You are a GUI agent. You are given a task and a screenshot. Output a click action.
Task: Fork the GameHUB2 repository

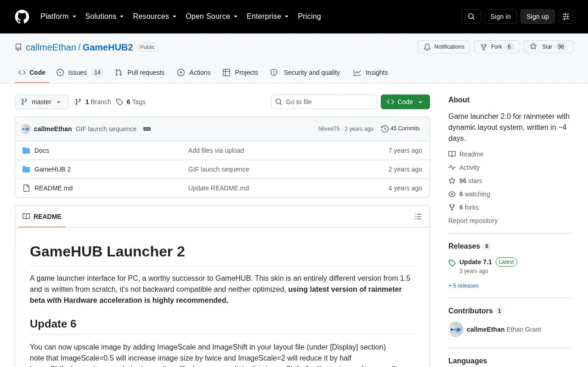coord(497,47)
